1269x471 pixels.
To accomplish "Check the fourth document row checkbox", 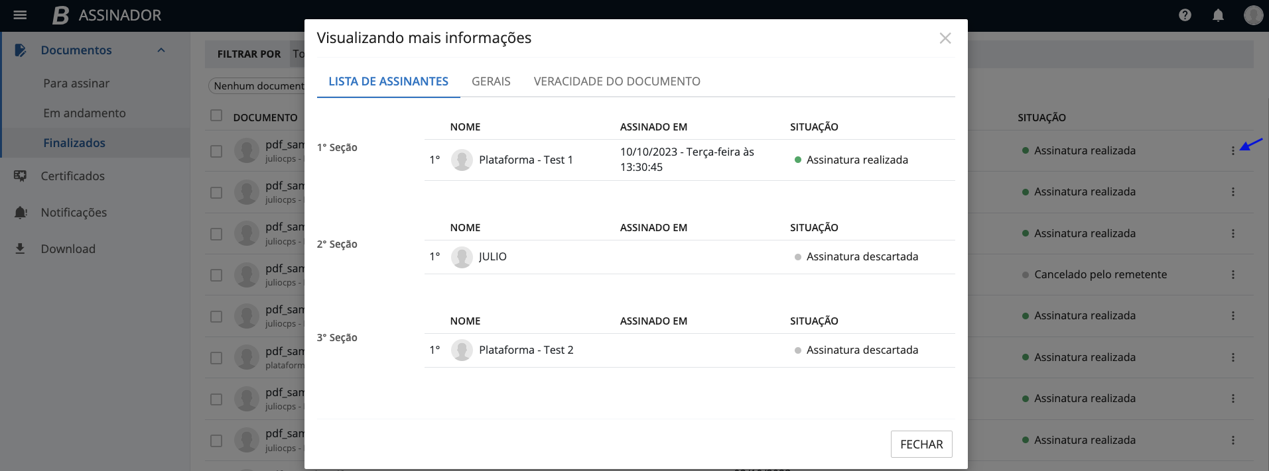I will (x=216, y=275).
